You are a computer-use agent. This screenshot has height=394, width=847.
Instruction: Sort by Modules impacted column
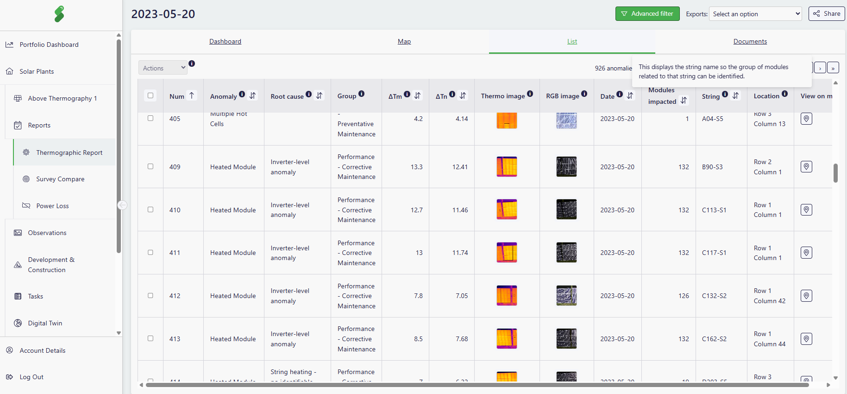(684, 101)
